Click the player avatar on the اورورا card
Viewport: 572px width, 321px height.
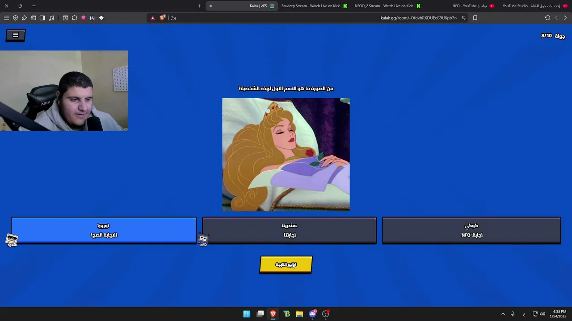coord(12,240)
